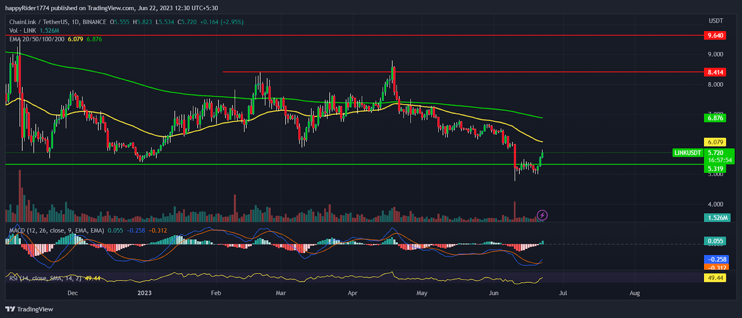Click the +0.164 (+2.95%) change value

pyautogui.click(x=222, y=22)
